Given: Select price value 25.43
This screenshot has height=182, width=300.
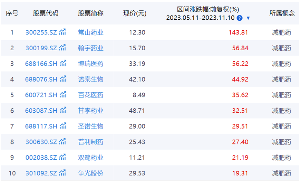Looking at the screenshot, I should click(137, 142).
